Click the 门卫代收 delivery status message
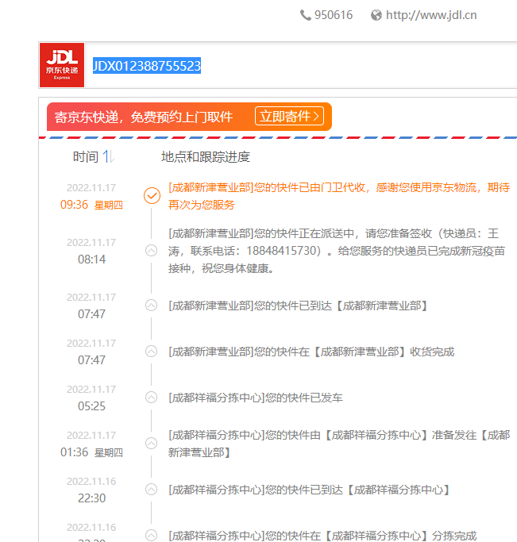 click(x=339, y=196)
